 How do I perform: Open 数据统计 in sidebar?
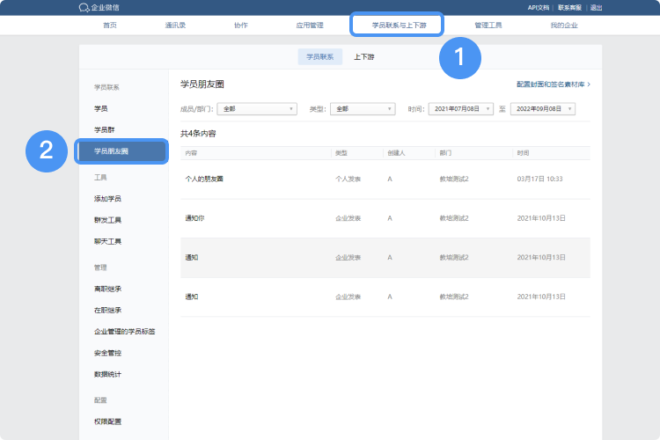(x=107, y=374)
